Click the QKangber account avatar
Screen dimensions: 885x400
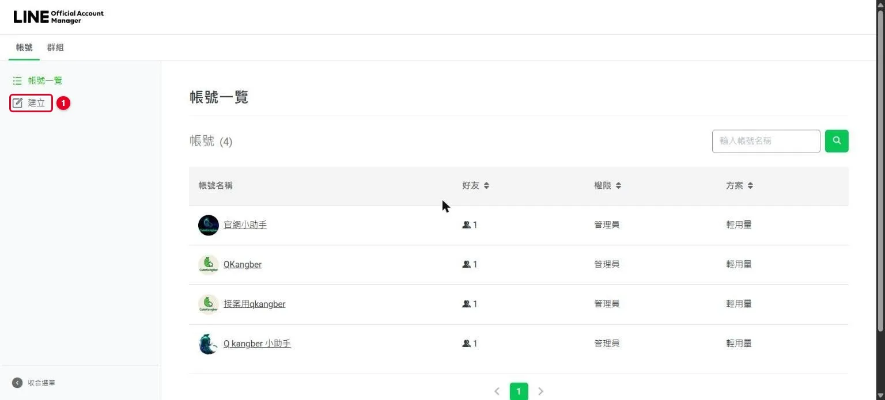[x=209, y=265]
